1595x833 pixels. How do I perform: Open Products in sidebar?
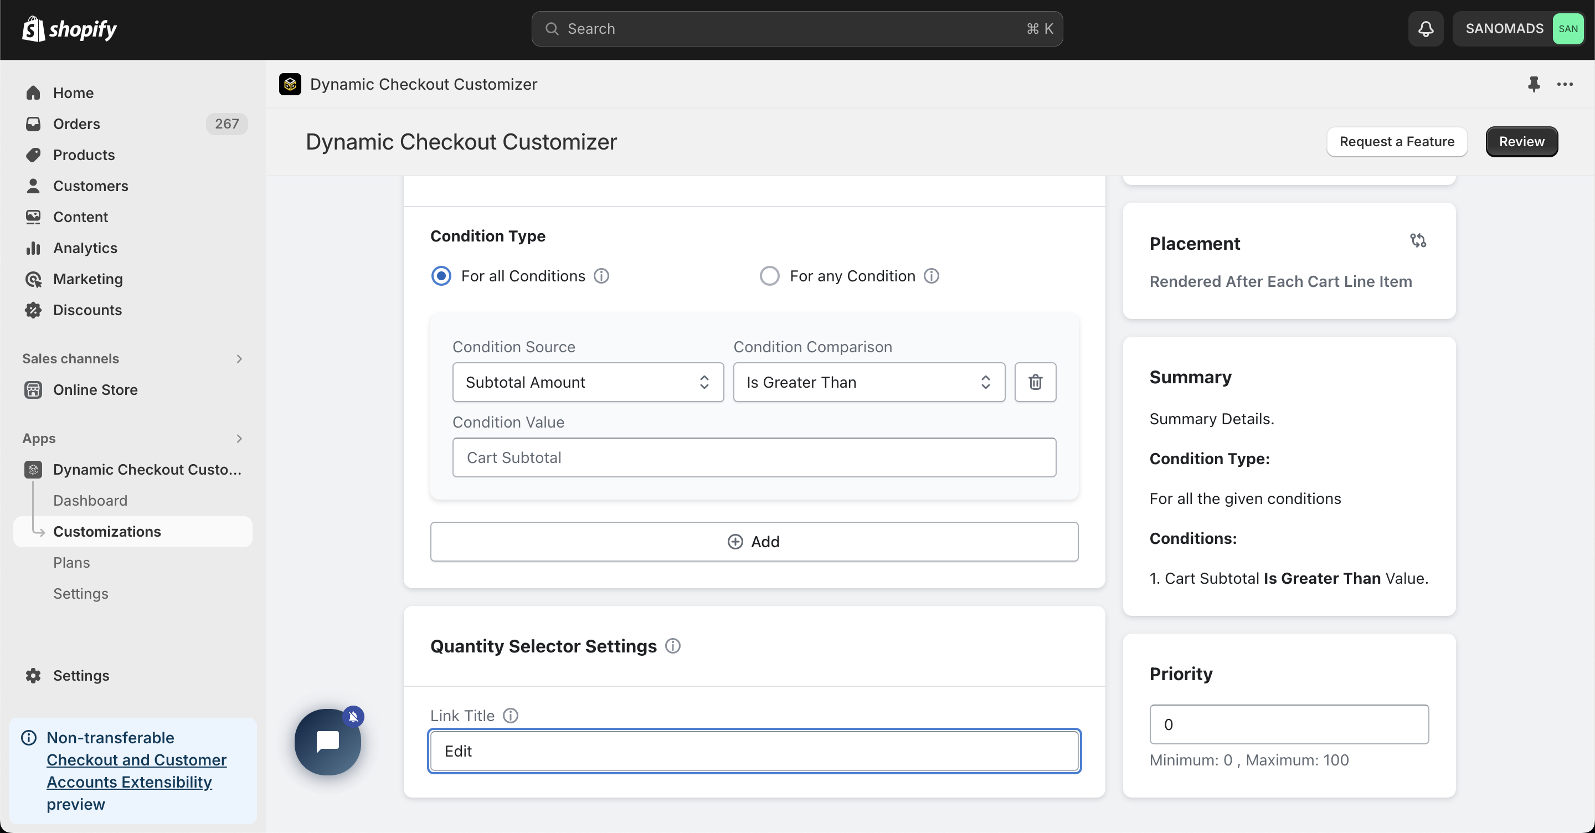132,155
